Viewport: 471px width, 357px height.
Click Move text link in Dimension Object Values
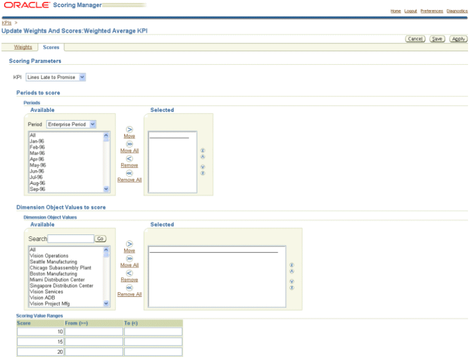point(130,250)
